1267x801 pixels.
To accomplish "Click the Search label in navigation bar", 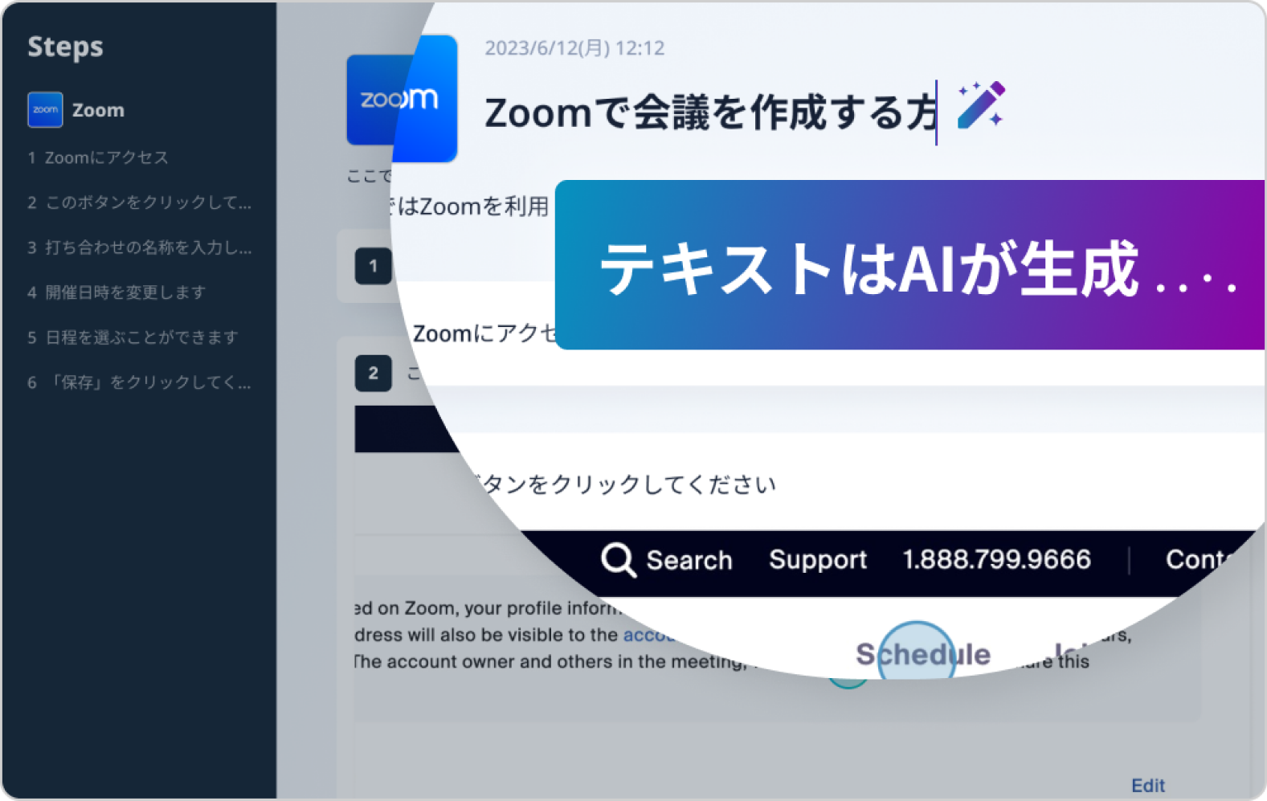I will [x=689, y=560].
